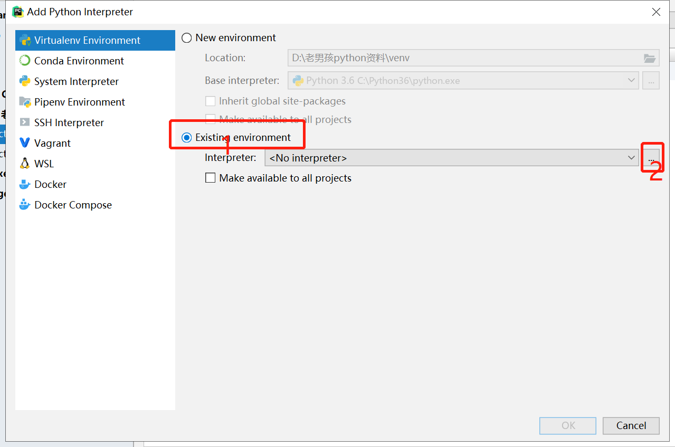
Task: Choose Pipenv Environment from list
Action: 95,102
